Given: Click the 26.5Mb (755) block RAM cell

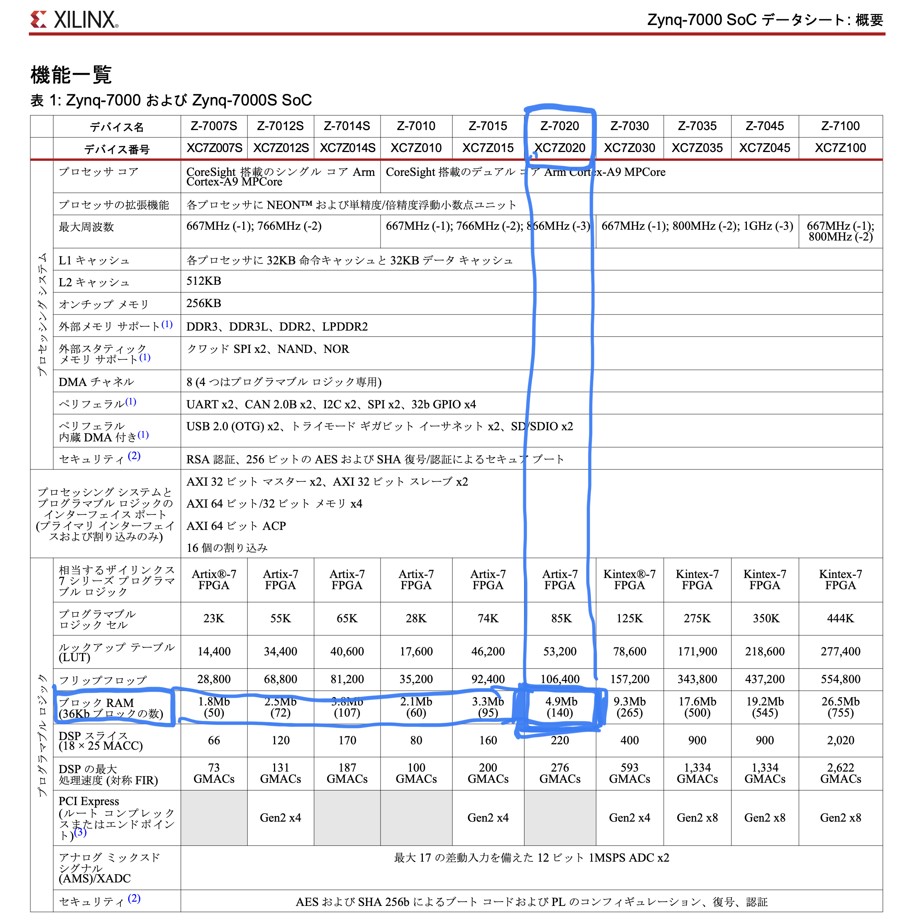Looking at the screenshot, I should coord(840,707).
